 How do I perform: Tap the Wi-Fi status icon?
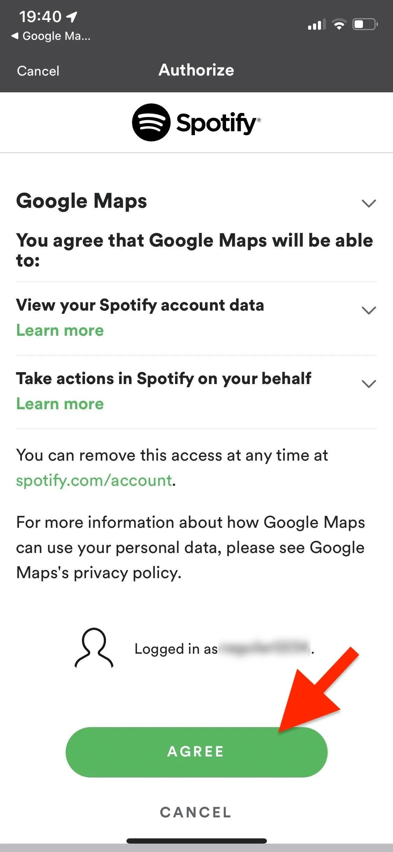pyautogui.click(x=339, y=24)
